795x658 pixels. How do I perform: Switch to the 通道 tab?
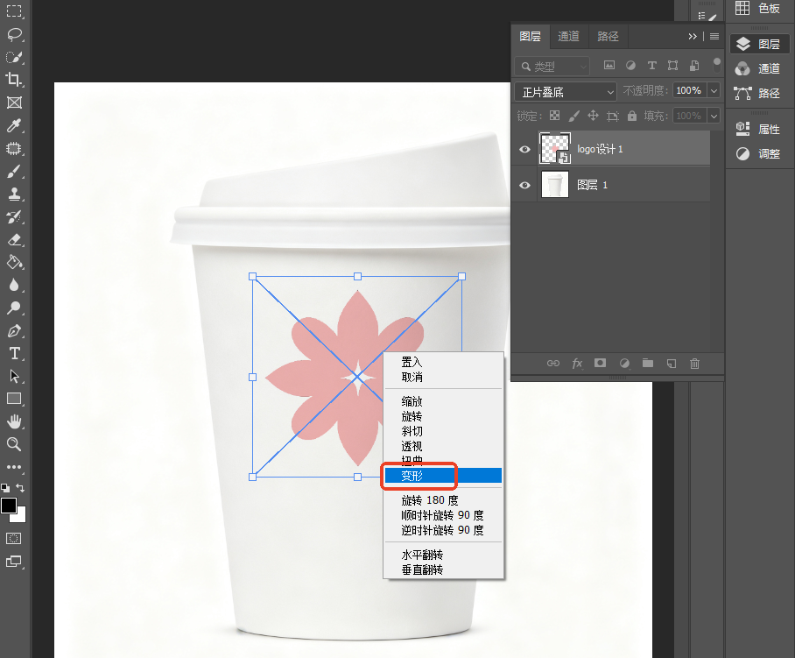coord(568,37)
